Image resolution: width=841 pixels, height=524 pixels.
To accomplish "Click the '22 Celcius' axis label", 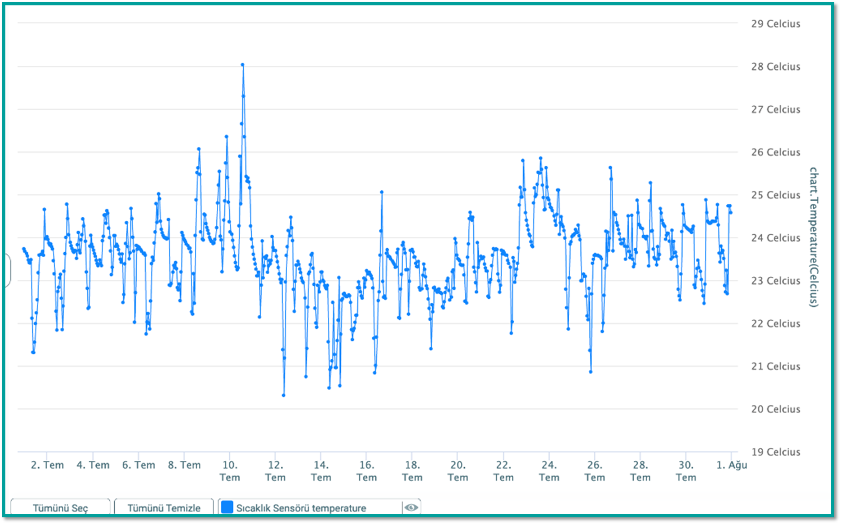I will 776,323.
